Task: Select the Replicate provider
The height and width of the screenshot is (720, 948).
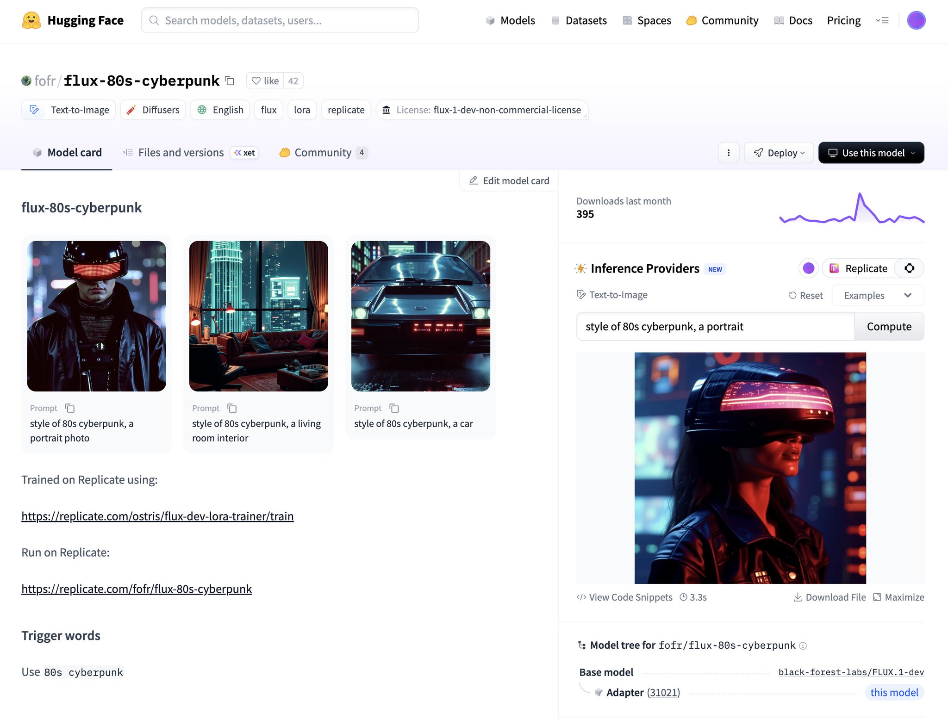Action: coord(859,268)
